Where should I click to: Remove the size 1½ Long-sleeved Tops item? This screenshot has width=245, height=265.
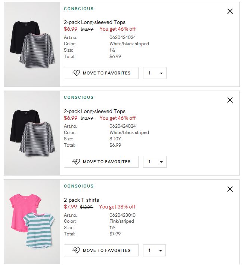pyautogui.click(x=230, y=11)
